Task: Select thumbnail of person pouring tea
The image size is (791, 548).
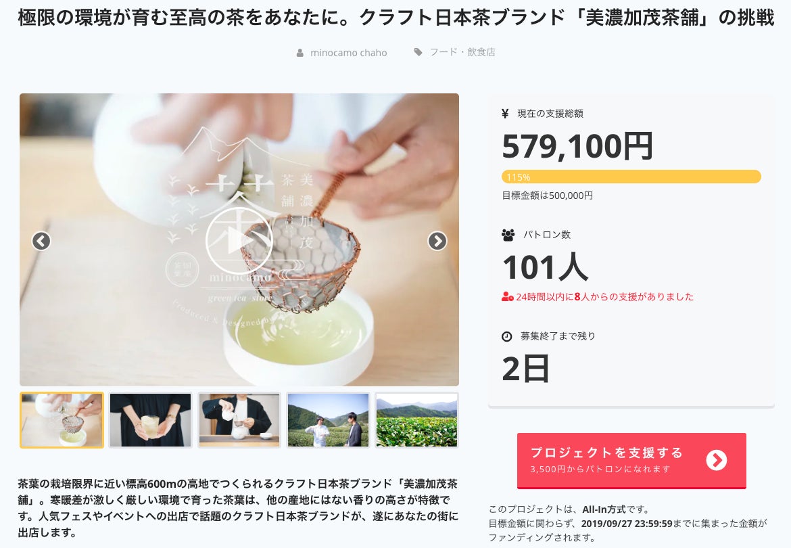Action: 239,420
